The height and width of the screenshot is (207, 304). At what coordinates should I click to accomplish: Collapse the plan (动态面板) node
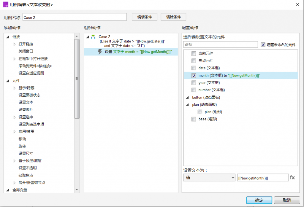(x=187, y=105)
